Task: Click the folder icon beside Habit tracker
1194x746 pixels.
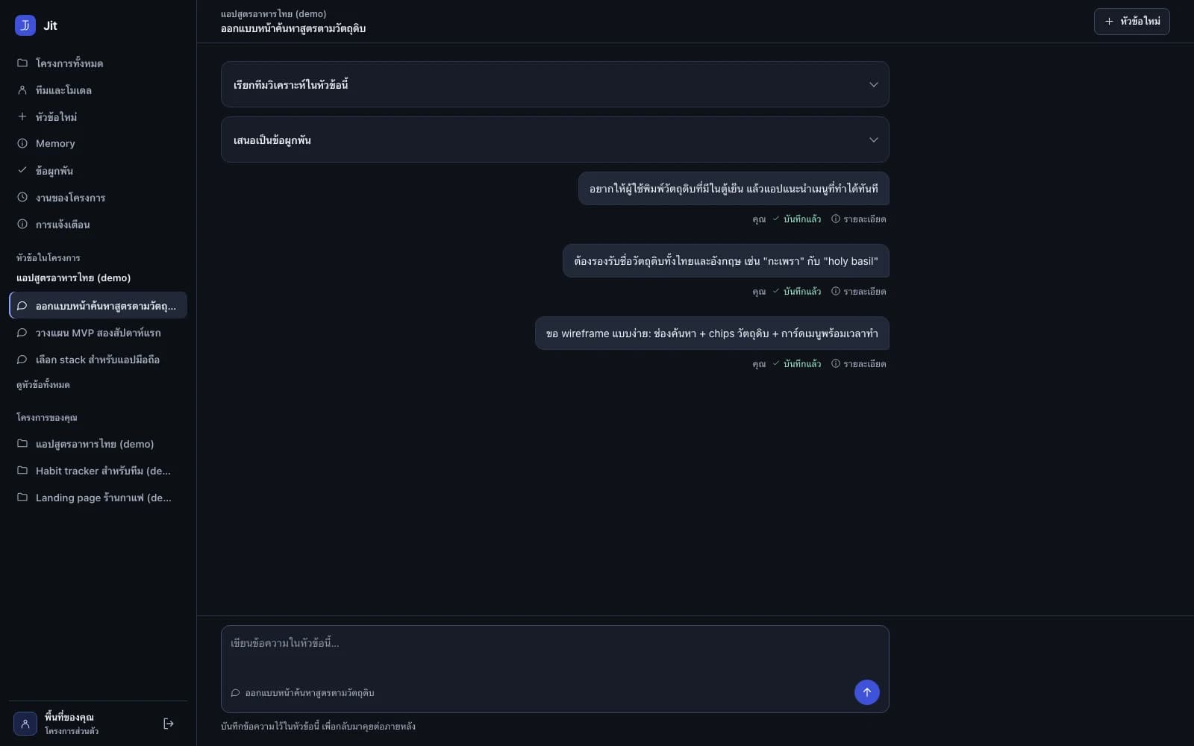Action: click(22, 471)
